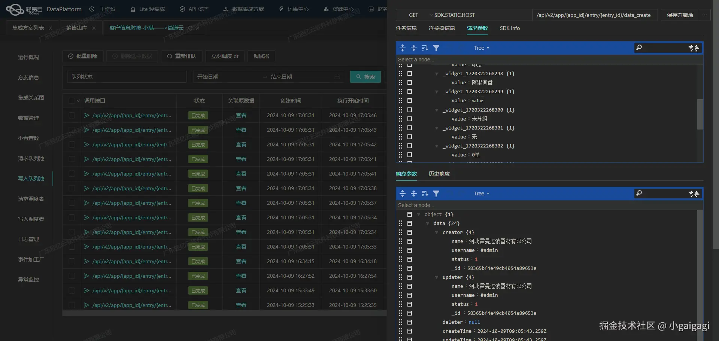Open the GET method dropdown
Image resolution: width=719 pixels, height=341 pixels.
413,15
